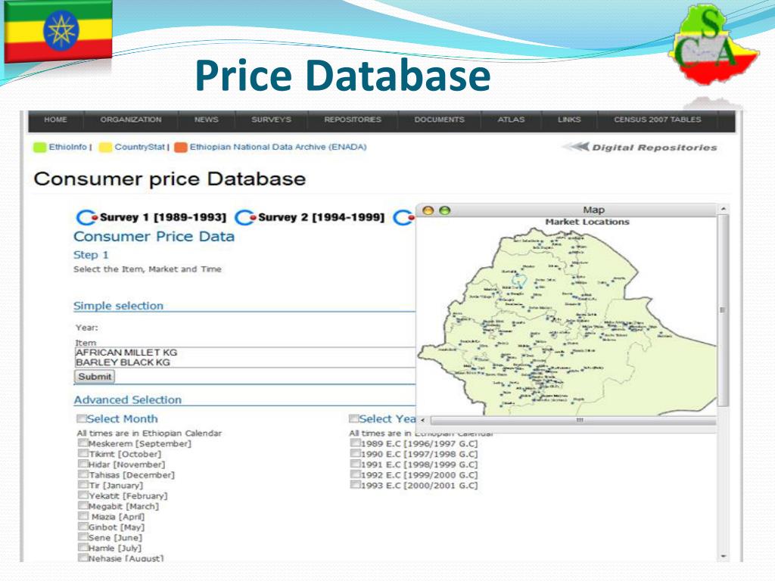This screenshot has width=775, height=581.
Task: Check Hamle [July] month
Action: (x=83, y=548)
